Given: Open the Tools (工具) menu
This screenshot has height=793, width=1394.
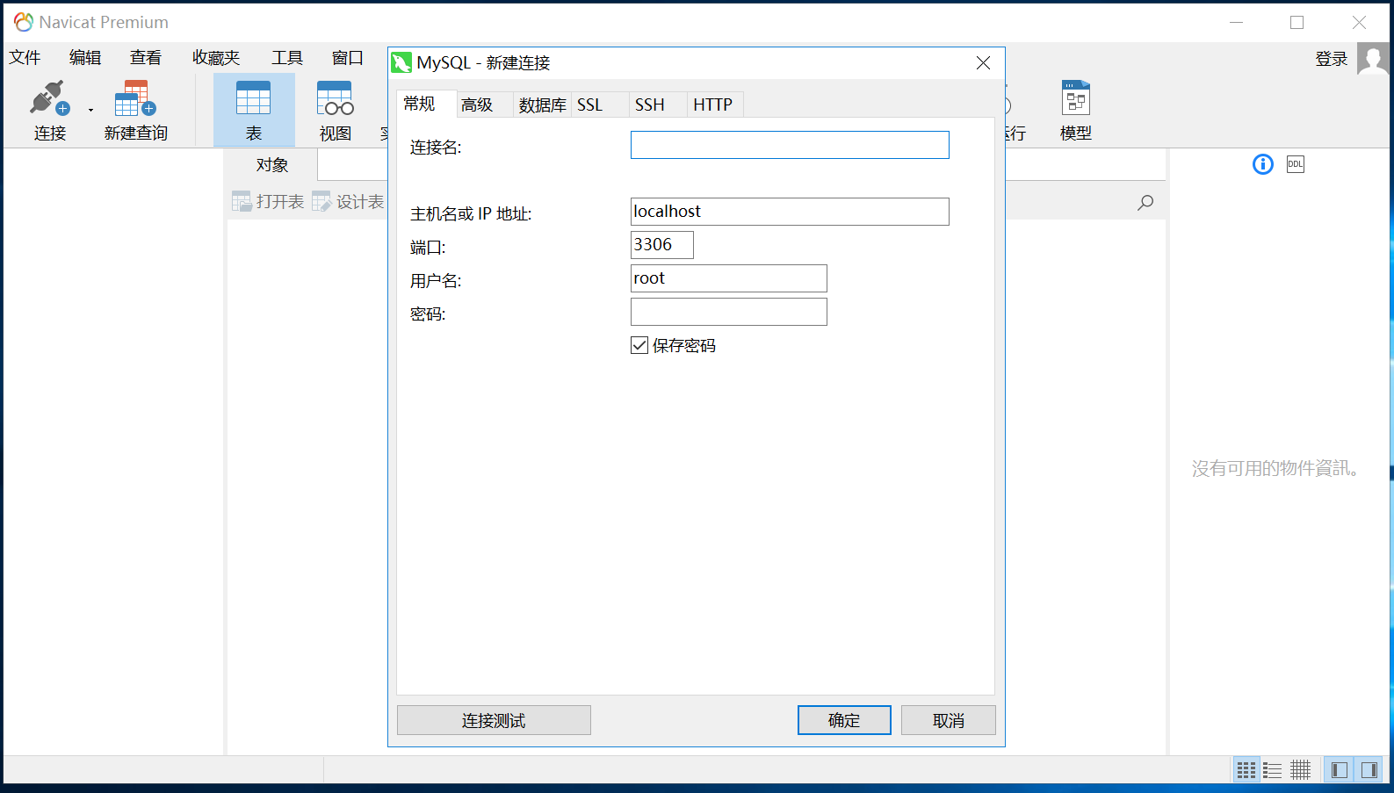Looking at the screenshot, I should pos(287,58).
